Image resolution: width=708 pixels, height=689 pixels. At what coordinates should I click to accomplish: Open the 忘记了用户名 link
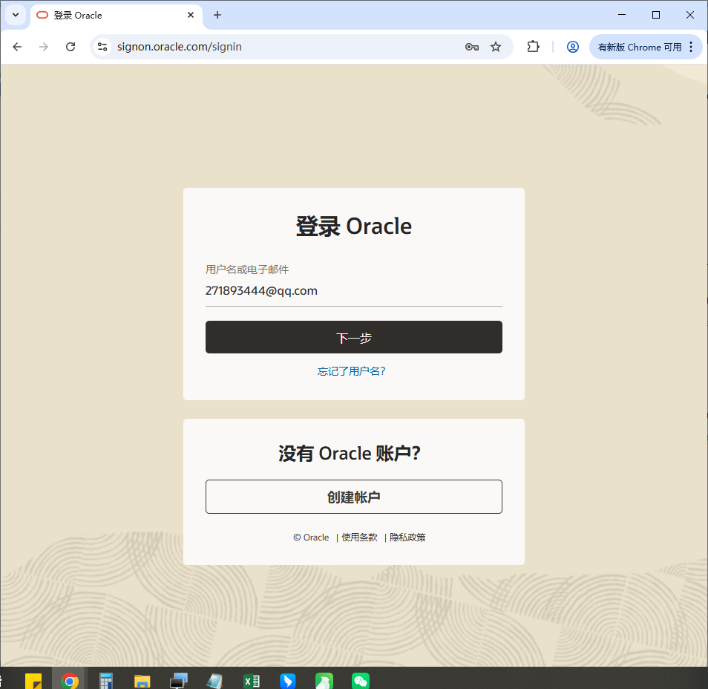[x=353, y=370]
